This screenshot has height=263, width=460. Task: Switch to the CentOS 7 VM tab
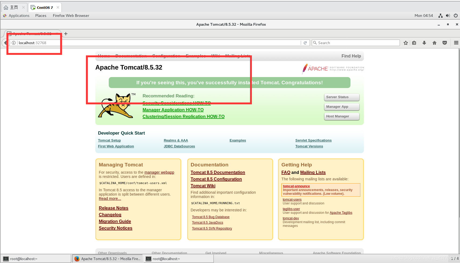coord(45,7)
